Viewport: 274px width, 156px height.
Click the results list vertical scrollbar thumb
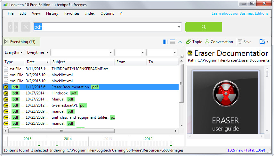[x=181, y=83]
